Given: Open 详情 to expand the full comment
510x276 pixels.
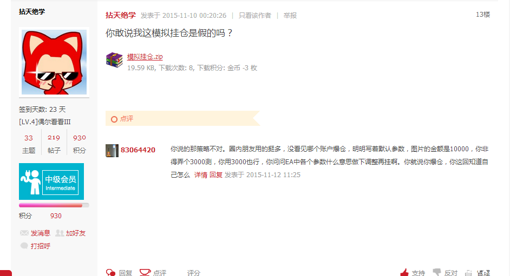Looking at the screenshot, I should pyautogui.click(x=201, y=175).
